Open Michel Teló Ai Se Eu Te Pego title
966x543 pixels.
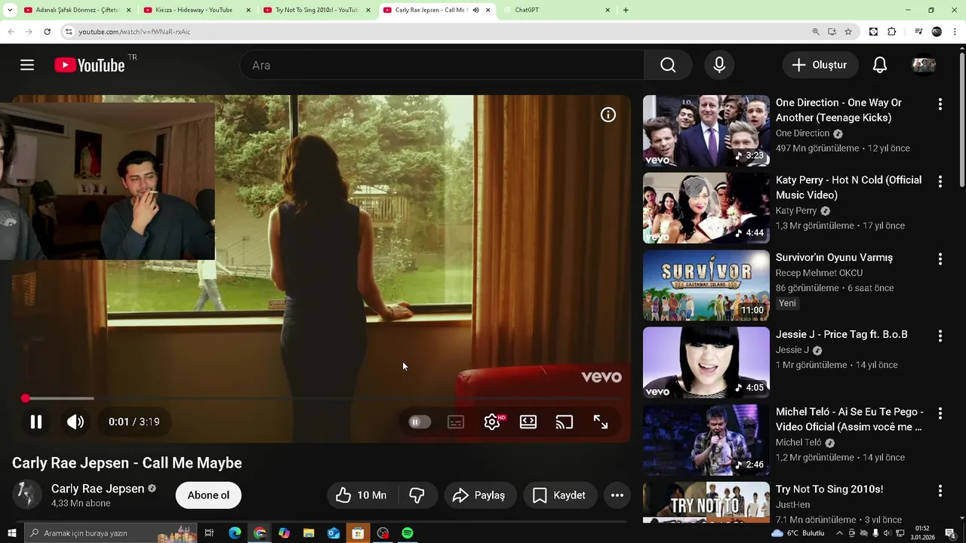pyautogui.click(x=850, y=419)
